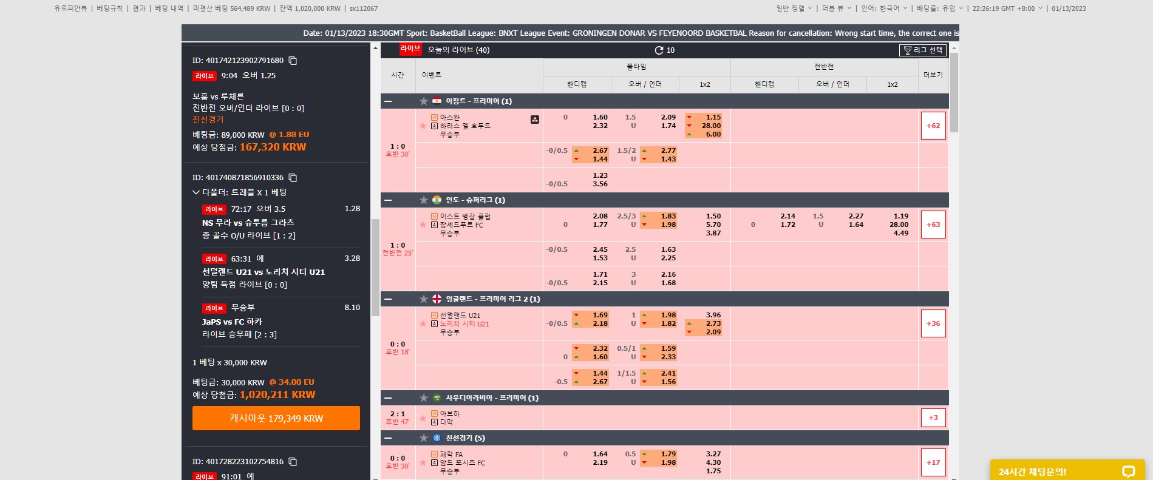
Task: Click the 인도 flag icon
Action: click(437, 200)
